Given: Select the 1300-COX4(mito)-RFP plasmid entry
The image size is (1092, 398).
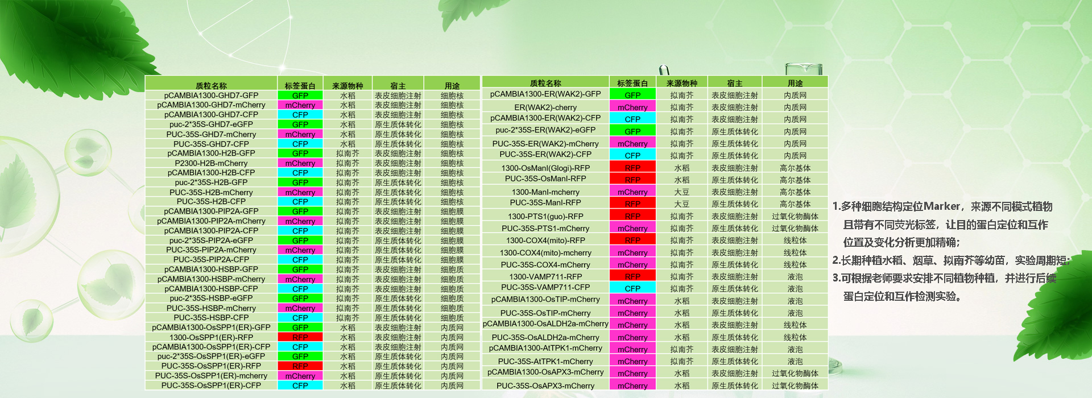Looking at the screenshot, I should [545, 241].
